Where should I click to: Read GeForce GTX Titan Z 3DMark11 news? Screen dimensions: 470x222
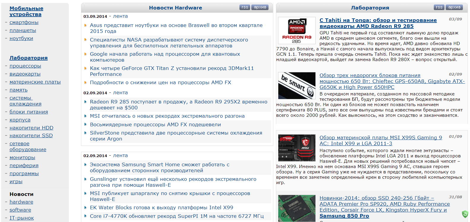[x=172, y=71]
